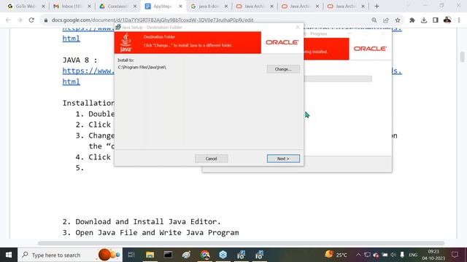Switch to first Java Archive tab
The height and width of the screenshot is (262, 467).
[x=254, y=7]
